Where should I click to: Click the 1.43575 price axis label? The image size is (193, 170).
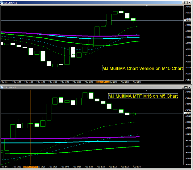(188, 104)
